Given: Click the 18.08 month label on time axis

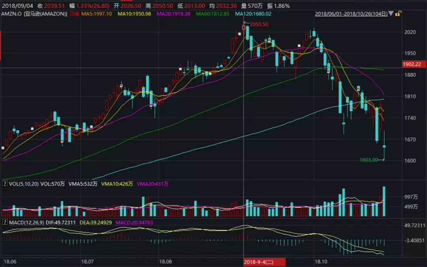Looking at the screenshot, I should 166,261.
